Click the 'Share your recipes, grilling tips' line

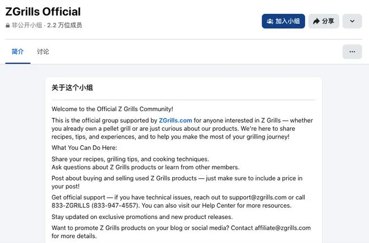coord(130,159)
